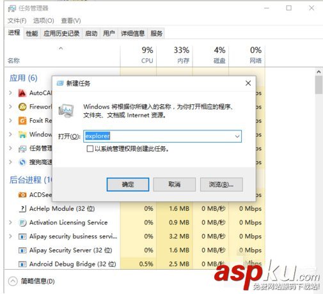This screenshot has width=323, height=294.
Task: Select the 进程 tab
Action: point(14,33)
